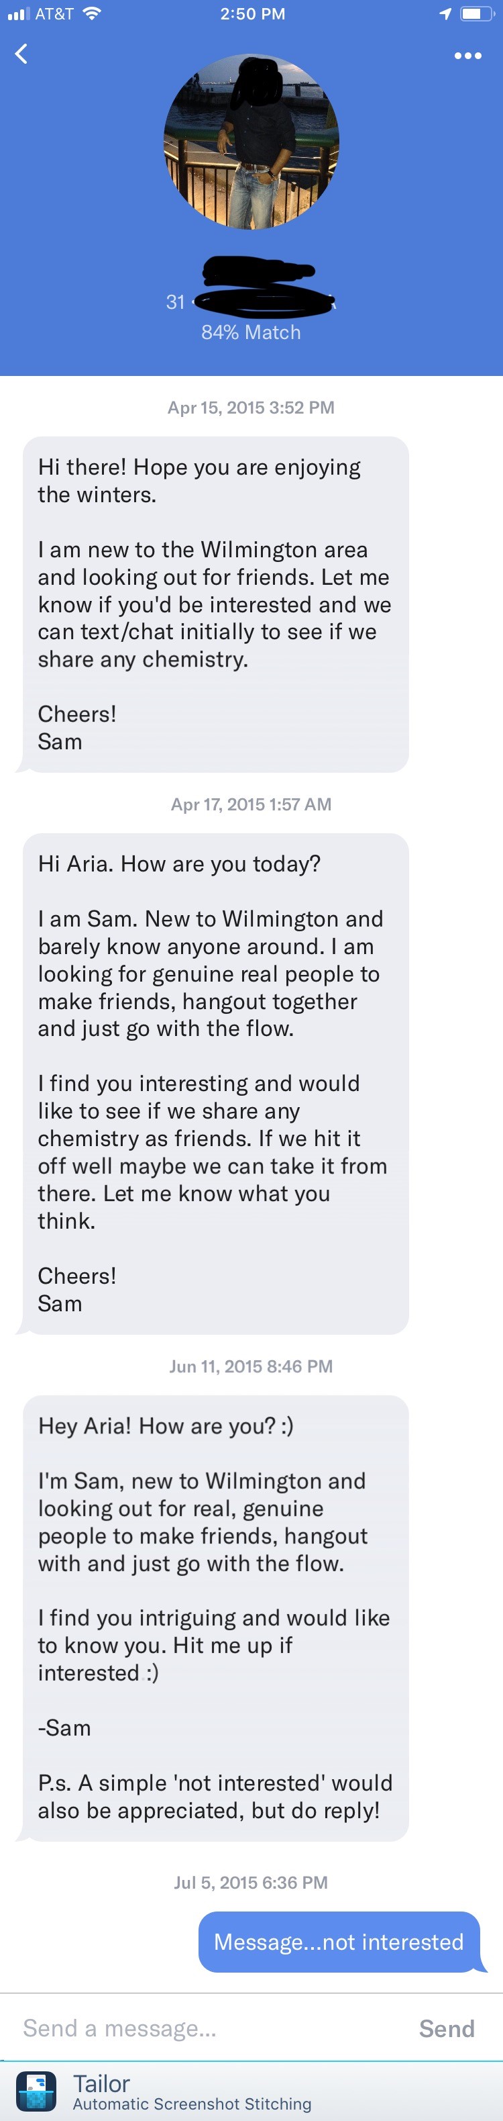Tap the Jul 5, 2015 6:36 PM timestamp
503x2121 pixels.
pos(251,1883)
